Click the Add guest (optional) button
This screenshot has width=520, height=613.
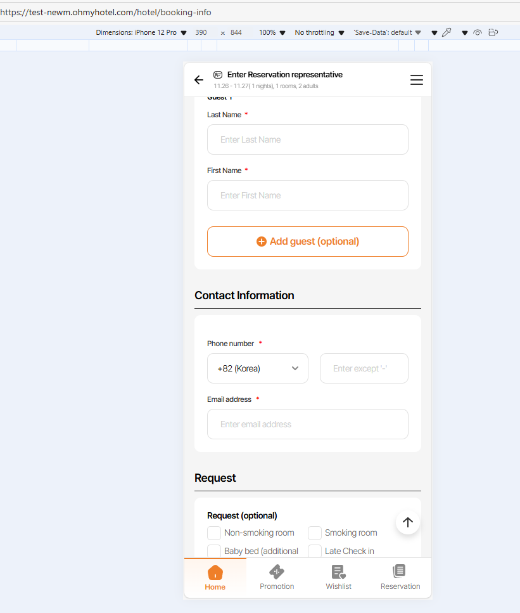[308, 242]
